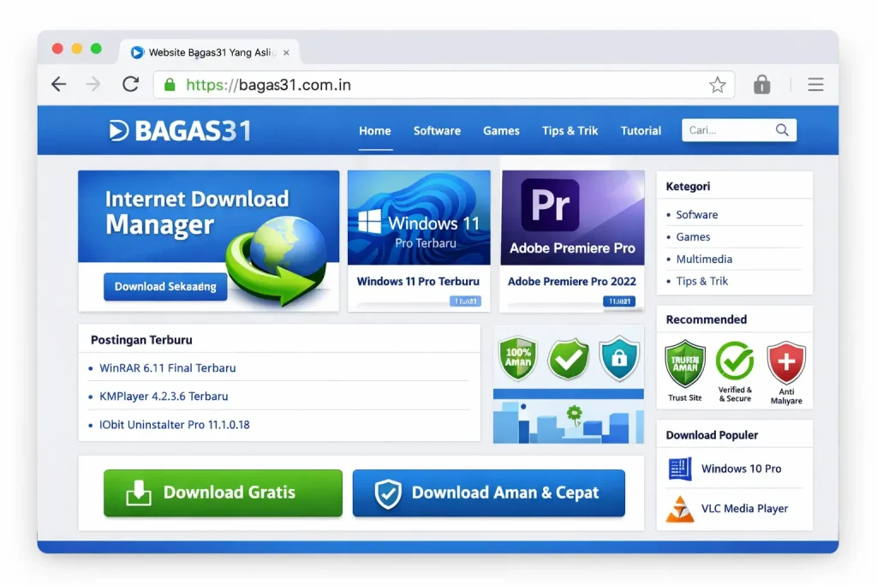877x585 pixels.
Task: Click the 100% Aman shield badge
Action: (x=517, y=358)
